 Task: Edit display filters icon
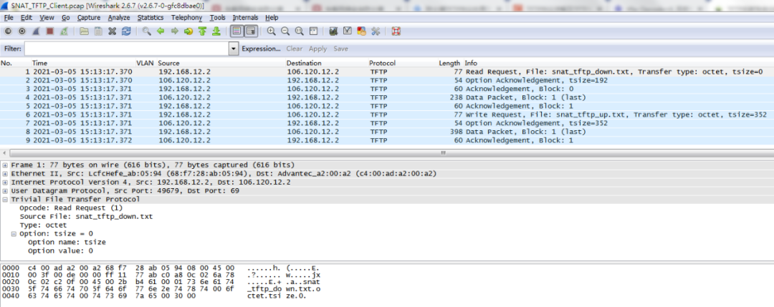click(347, 31)
